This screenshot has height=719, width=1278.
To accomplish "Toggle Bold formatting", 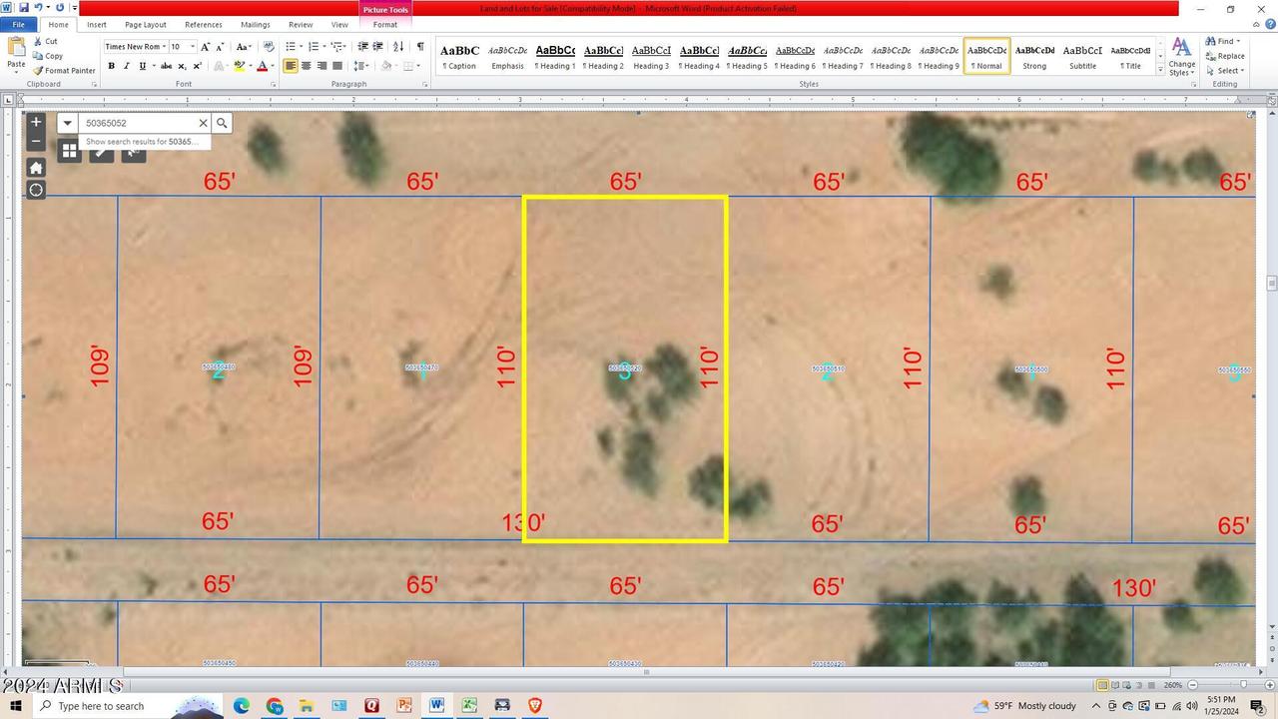I will 111,66.
